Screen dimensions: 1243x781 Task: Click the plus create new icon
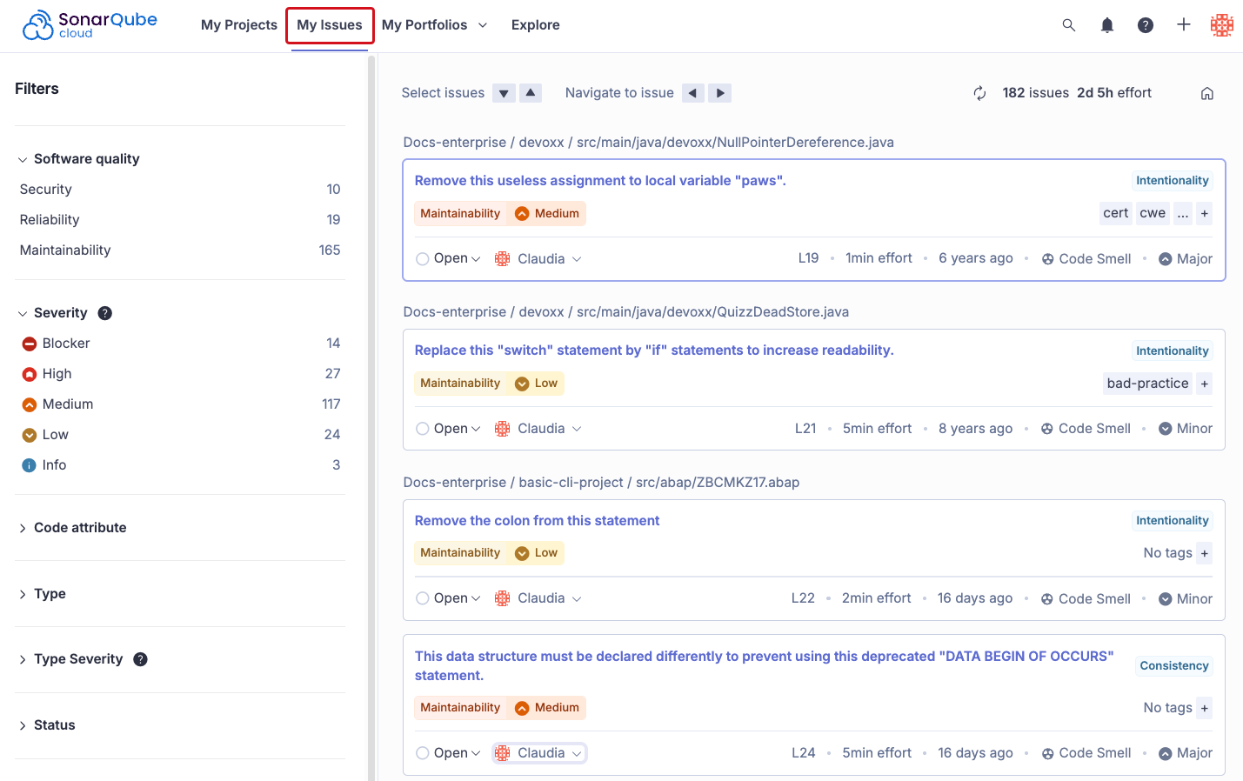click(1184, 25)
